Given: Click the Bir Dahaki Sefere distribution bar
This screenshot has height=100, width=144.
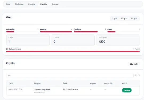Looking at the screenshot, I should pos(73,52).
